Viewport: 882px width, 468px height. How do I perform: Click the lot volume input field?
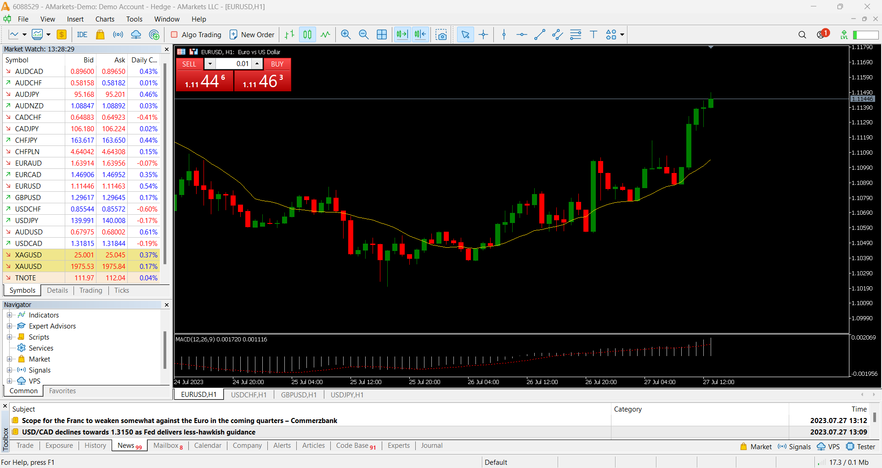click(233, 64)
